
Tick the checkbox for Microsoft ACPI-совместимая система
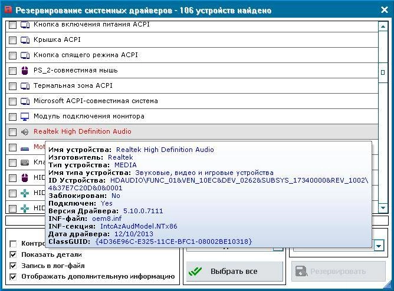pyautogui.click(x=12, y=101)
